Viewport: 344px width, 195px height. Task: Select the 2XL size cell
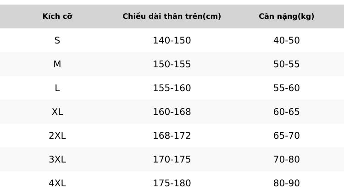(57, 135)
